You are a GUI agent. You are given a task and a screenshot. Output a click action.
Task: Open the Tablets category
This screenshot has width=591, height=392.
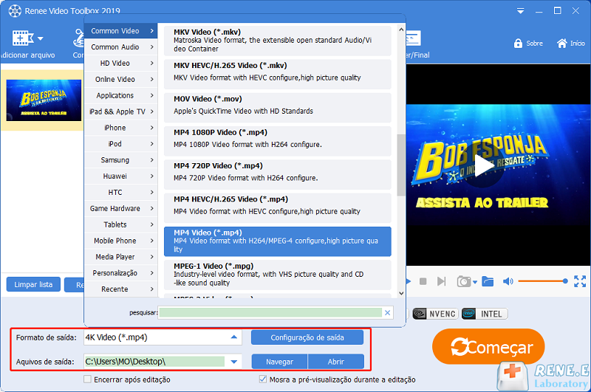pos(121,225)
